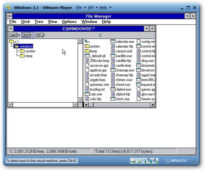Select arcade.bmp file
This screenshot has width=205, height=171.
point(96,75)
